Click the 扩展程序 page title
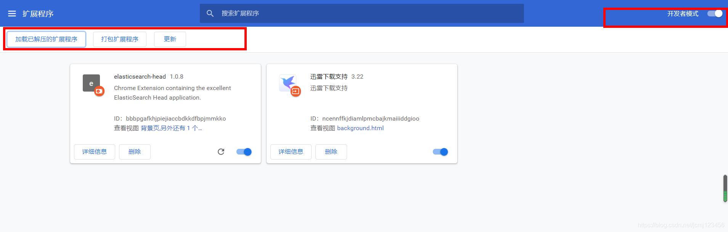The image size is (728, 232). (38, 14)
